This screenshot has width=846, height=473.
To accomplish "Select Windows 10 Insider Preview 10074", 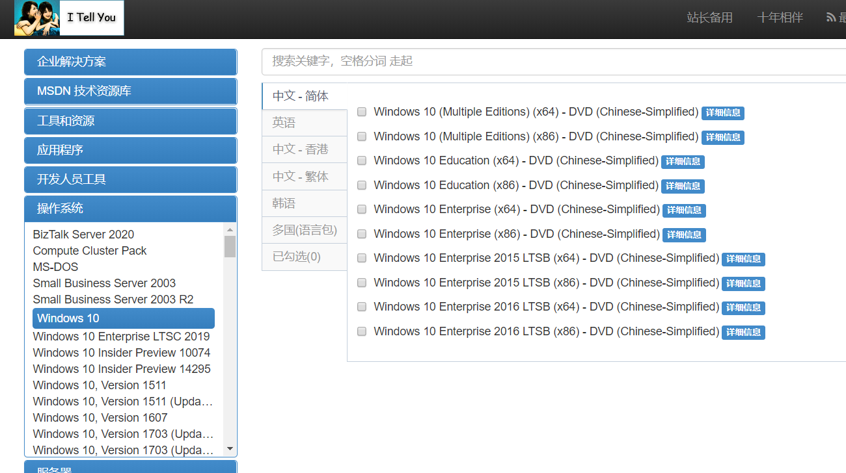I will pos(122,353).
